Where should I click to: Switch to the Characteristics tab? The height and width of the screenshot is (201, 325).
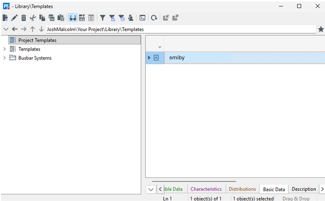pos(206,189)
